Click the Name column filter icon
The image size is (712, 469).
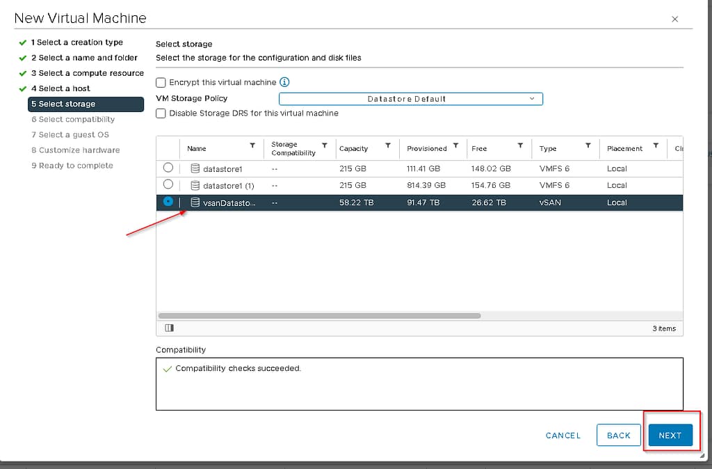252,145
